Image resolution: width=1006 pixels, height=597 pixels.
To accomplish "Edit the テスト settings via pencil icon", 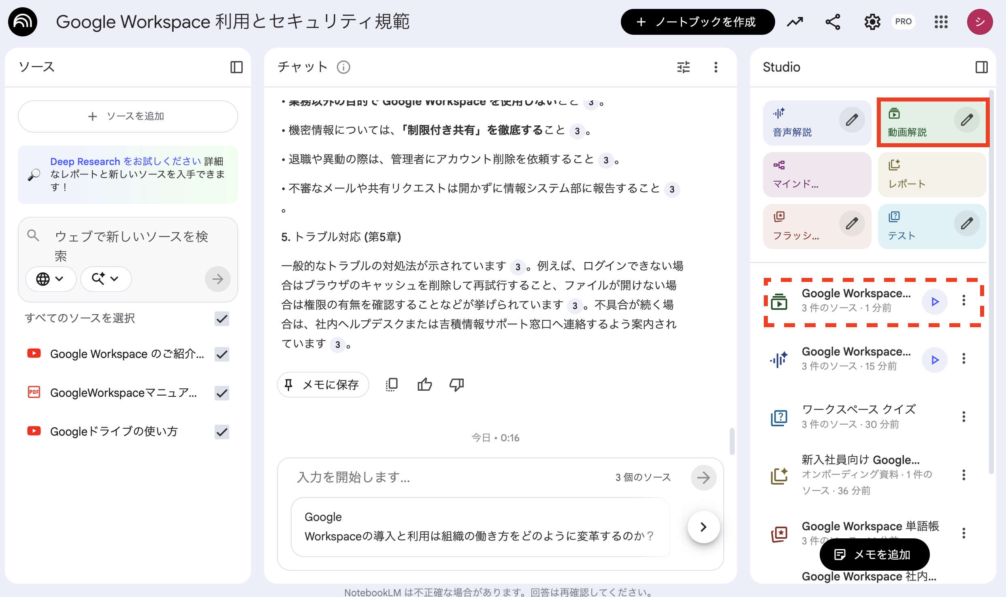I will coord(968,223).
